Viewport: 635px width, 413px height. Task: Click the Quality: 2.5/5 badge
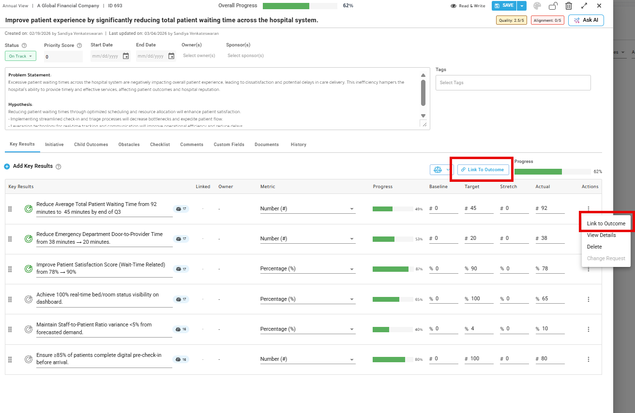coord(512,20)
